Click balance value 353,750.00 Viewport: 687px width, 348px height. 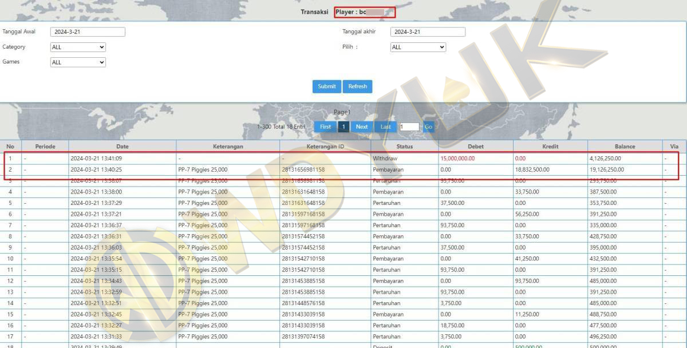(x=604, y=203)
